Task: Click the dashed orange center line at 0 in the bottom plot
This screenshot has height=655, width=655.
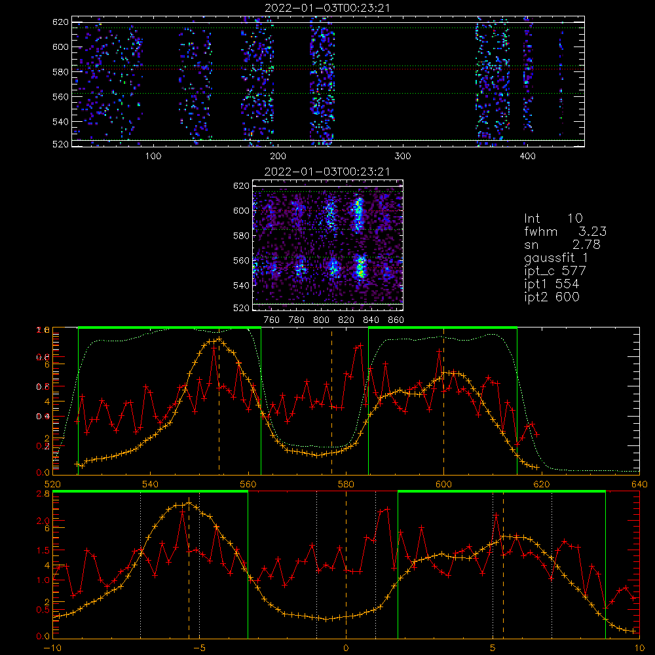Action: point(346,565)
